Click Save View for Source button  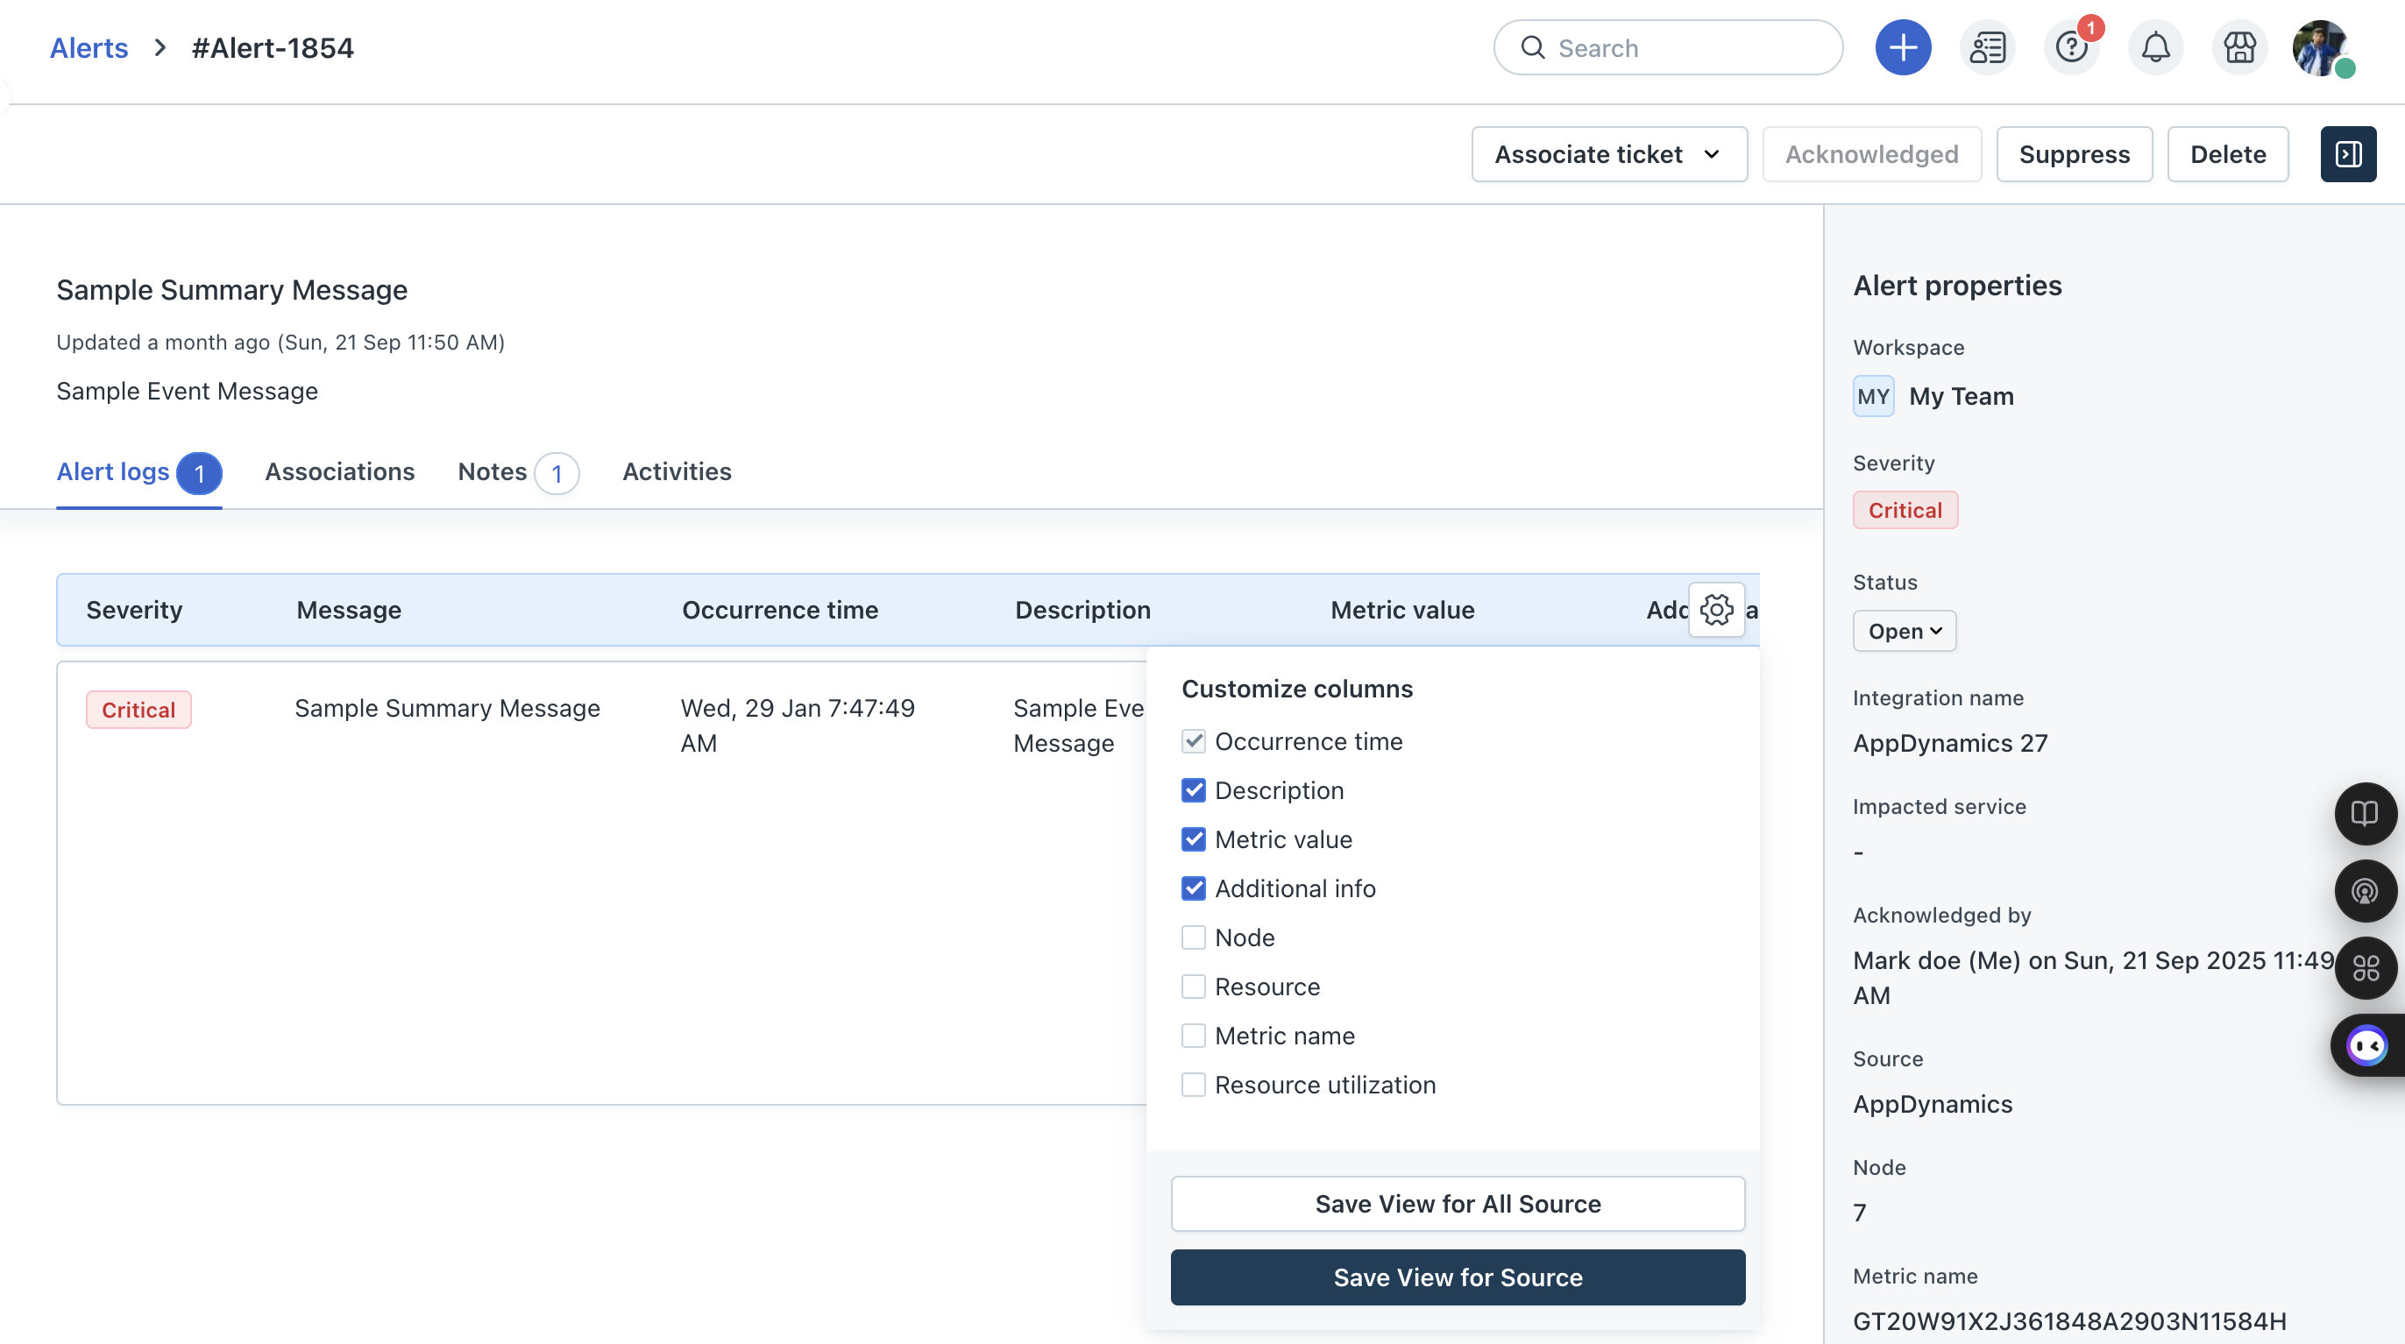point(1458,1277)
